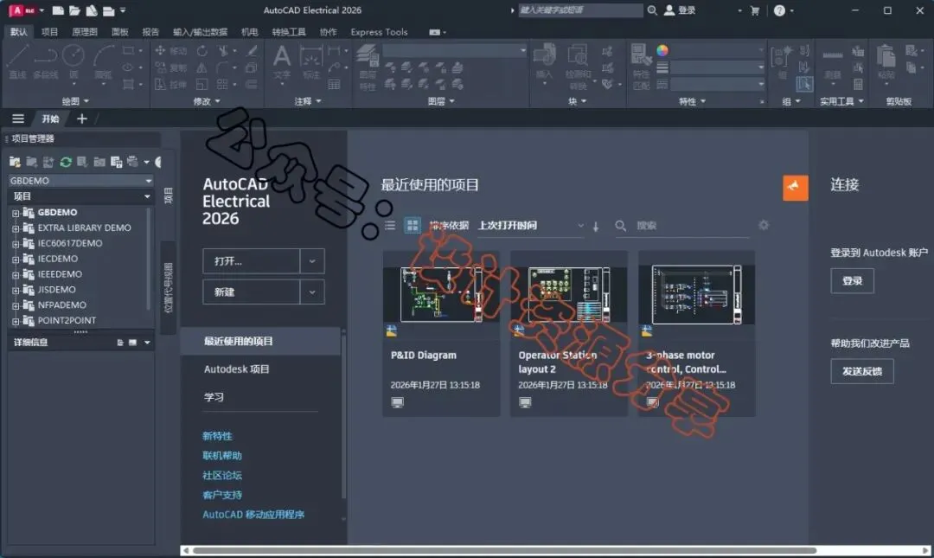Click the 新建 button
Viewport: 934px width, 558px height.
(x=251, y=292)
